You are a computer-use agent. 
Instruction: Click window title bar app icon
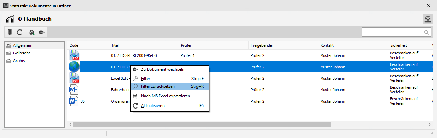(6, 6)
